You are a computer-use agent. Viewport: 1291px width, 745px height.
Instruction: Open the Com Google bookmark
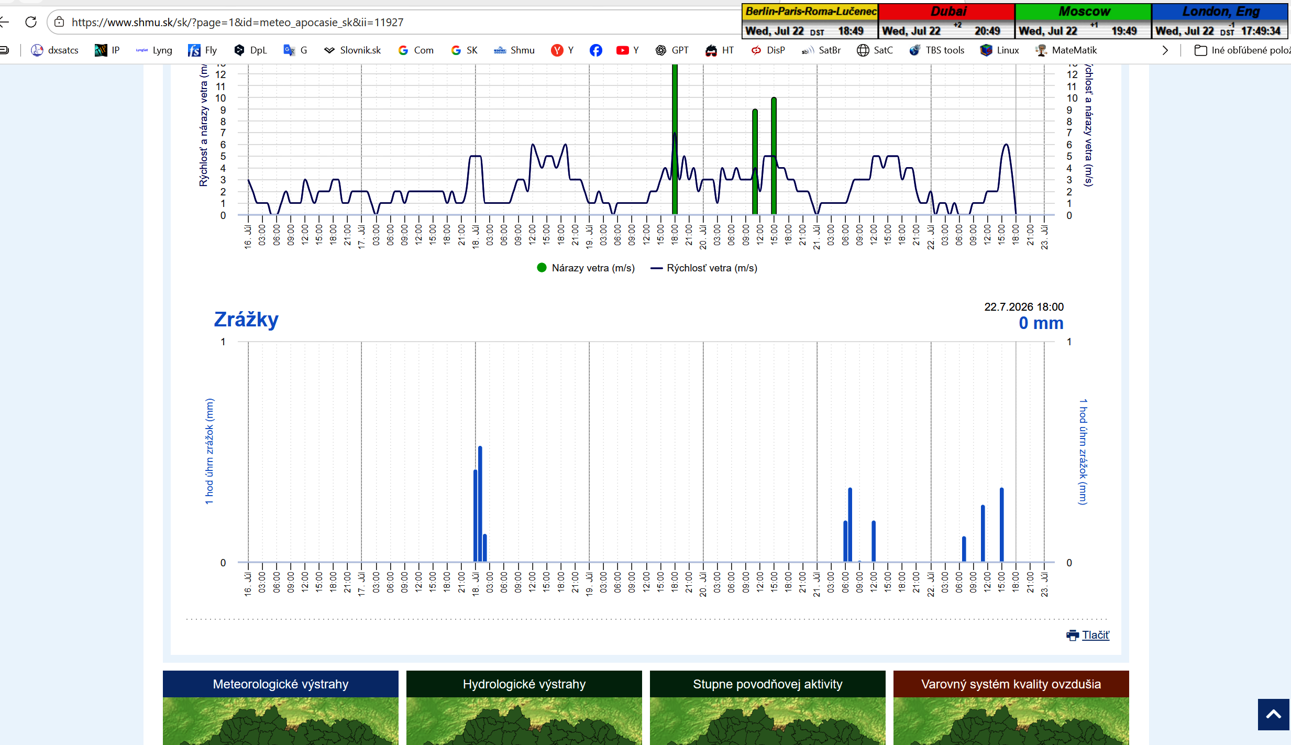point(416,50)
